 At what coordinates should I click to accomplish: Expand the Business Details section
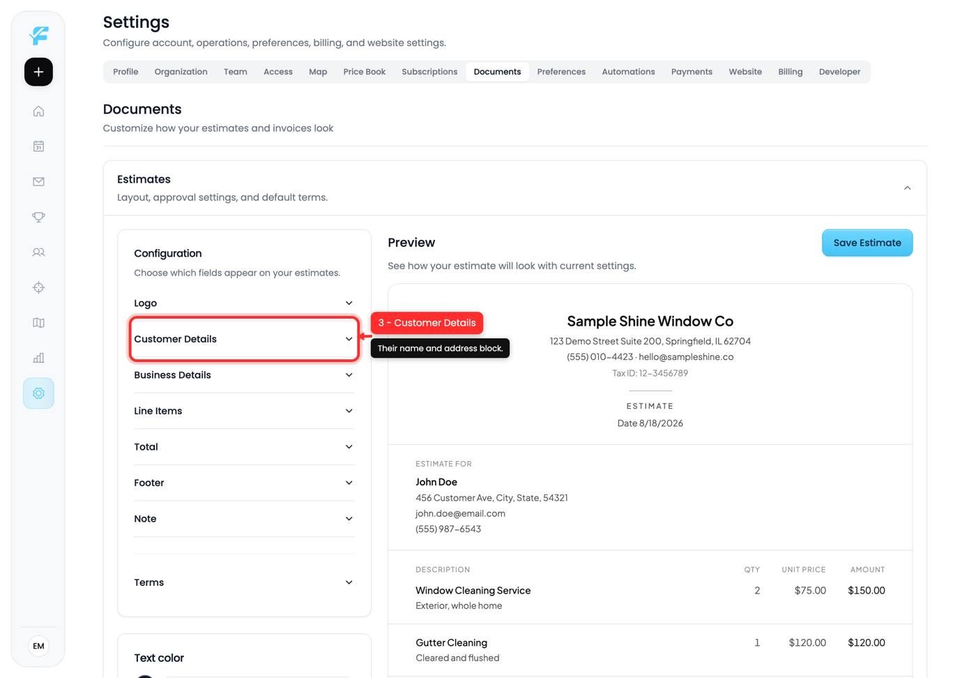point(244,375)
